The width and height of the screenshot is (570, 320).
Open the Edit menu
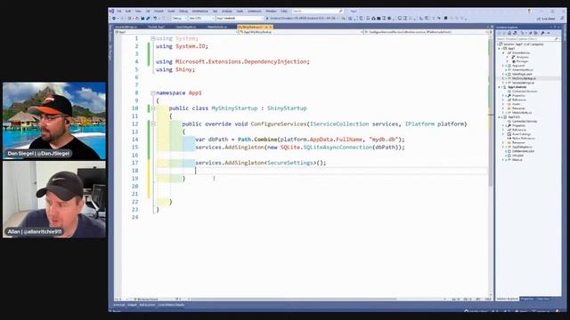[128, 11]
